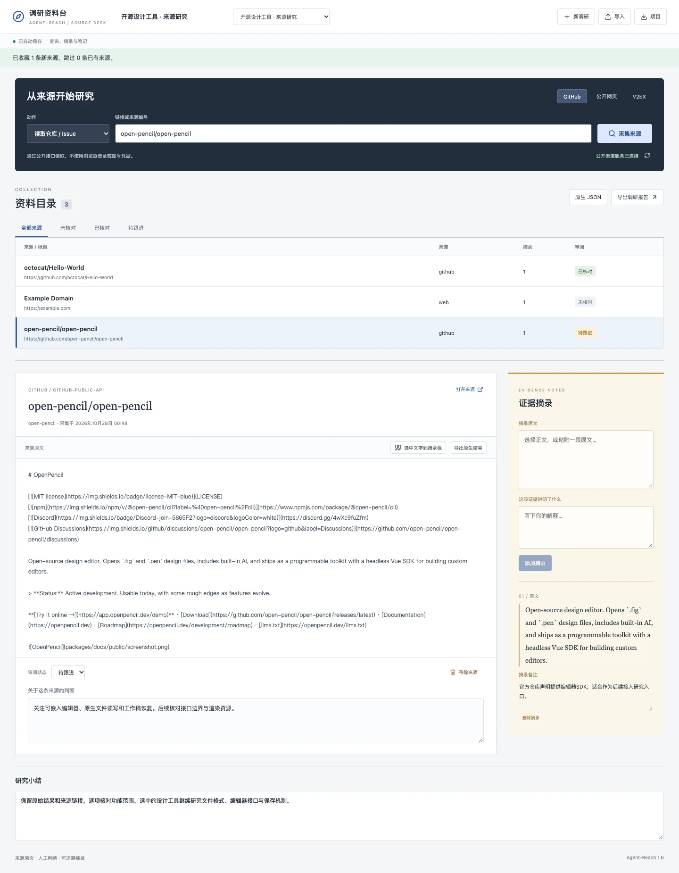Click the 添加摘录 button
The height and width of the screenshot is (873, 679).
point(535,563)
